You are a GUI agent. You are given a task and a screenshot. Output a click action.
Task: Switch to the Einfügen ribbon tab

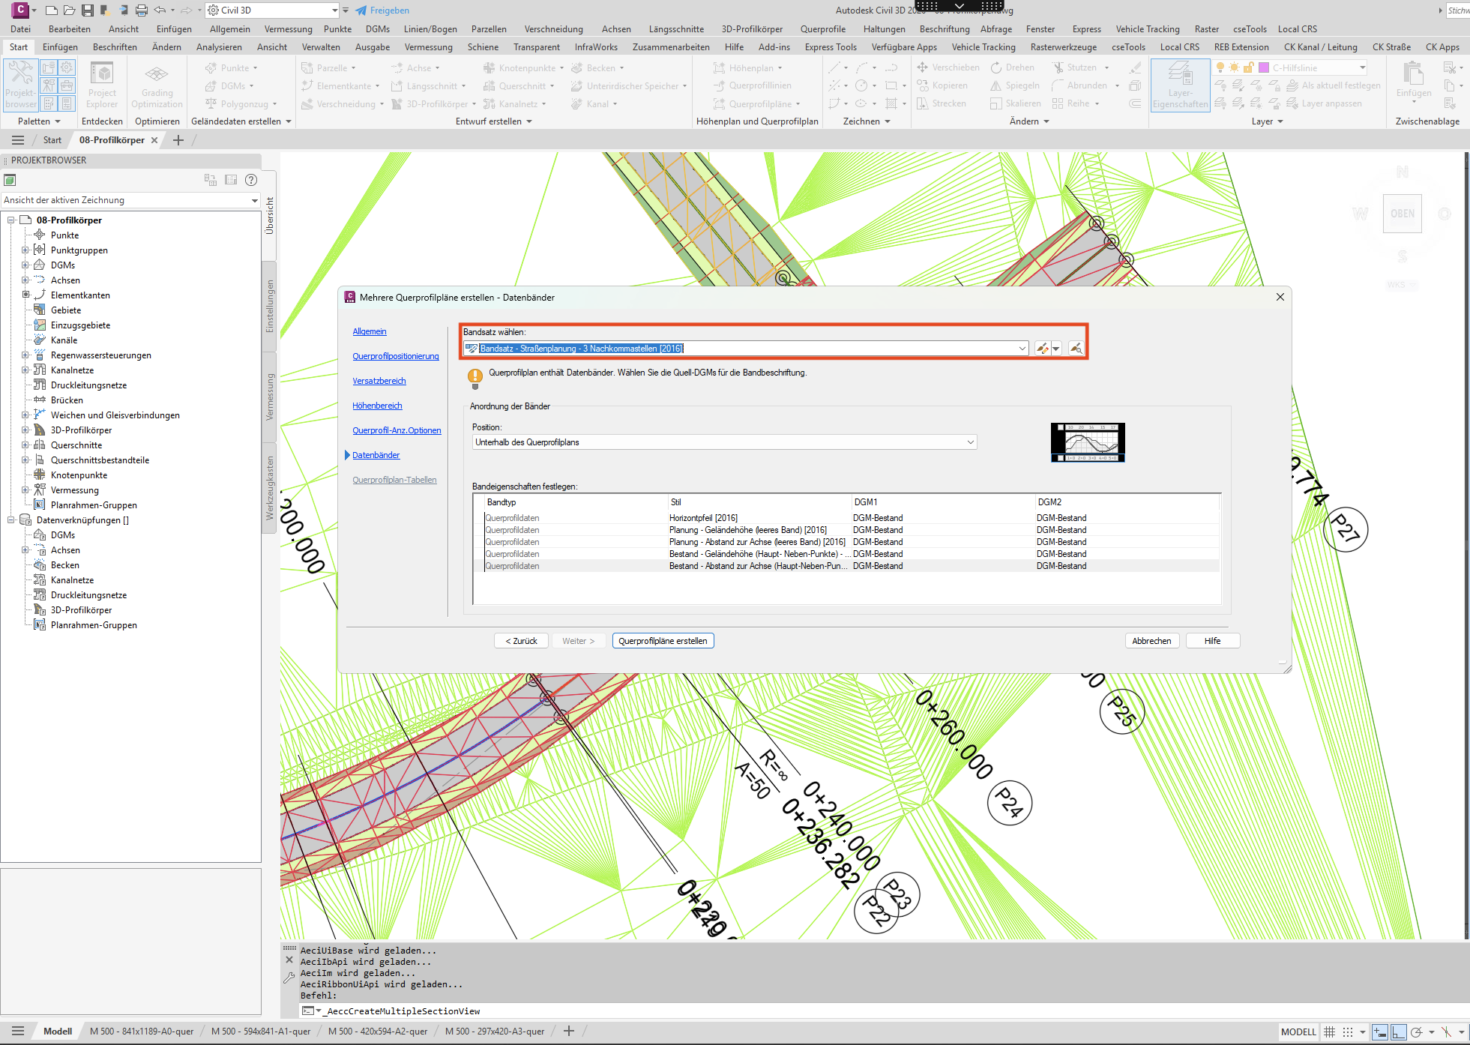[x=60, y=47]
